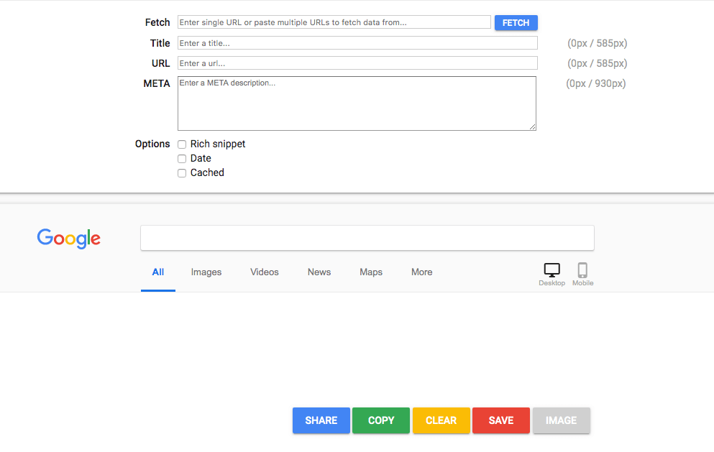Click inside the Title field
This screenshot has width=714, height=452.
pyautogui.click(x=357, y=42)
